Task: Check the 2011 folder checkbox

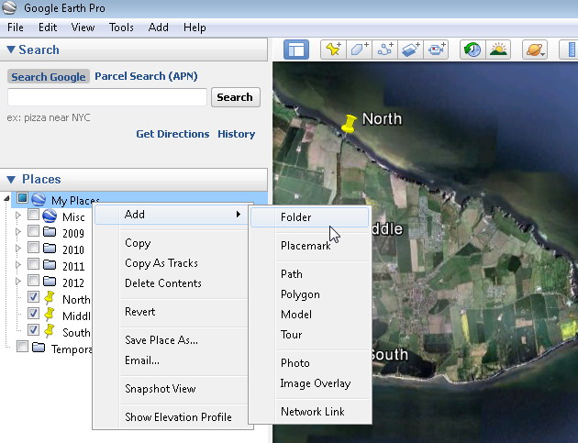Action: (x=33, y=264)
